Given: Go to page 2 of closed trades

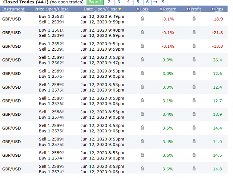Looking at the screenshot, I should coord(109,2).
